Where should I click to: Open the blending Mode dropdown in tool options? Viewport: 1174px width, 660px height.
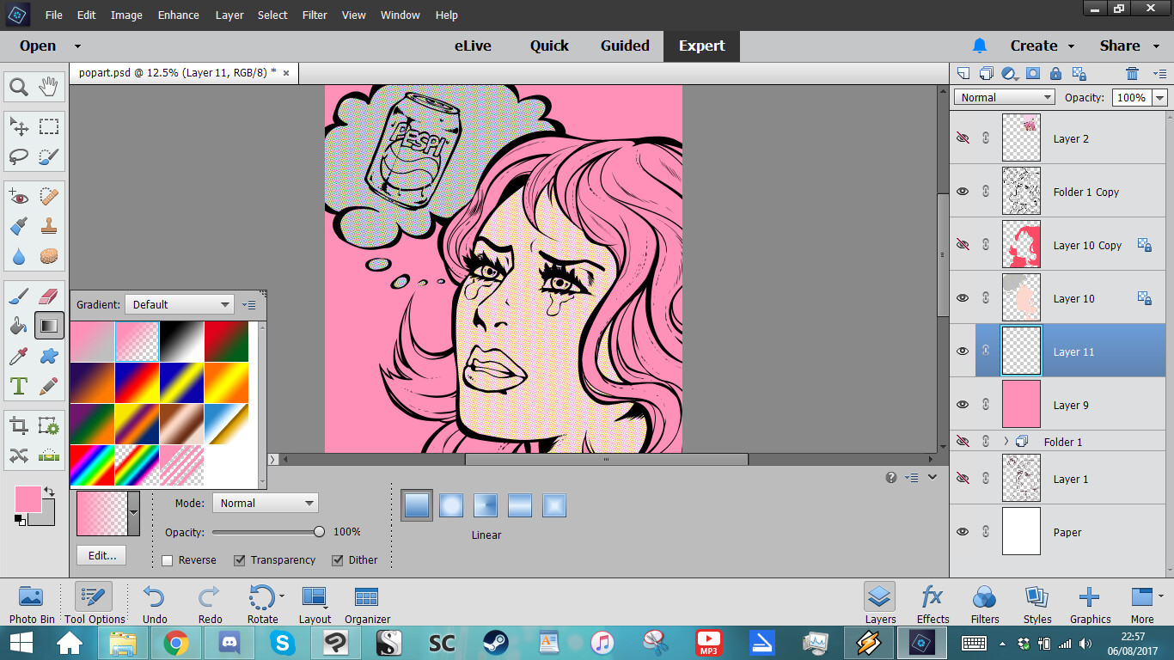265,503
